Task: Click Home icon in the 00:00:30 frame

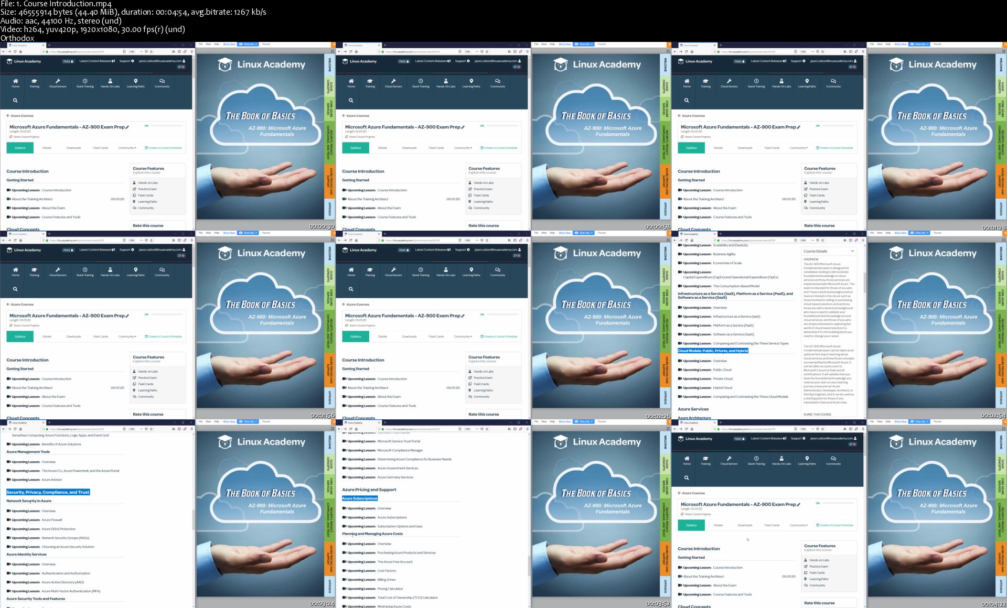Action: pyautogui.click(x=16, y=81)
